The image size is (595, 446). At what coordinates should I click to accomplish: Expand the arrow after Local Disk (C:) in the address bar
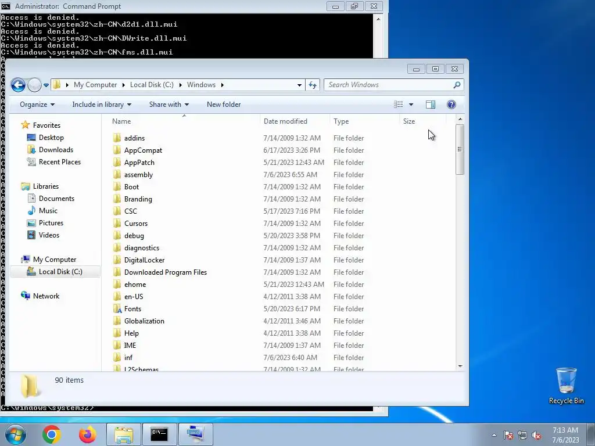tap(180, 85)
